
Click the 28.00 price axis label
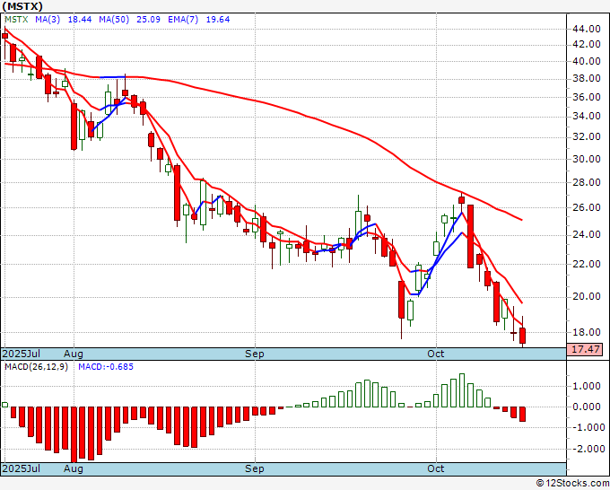587,182
